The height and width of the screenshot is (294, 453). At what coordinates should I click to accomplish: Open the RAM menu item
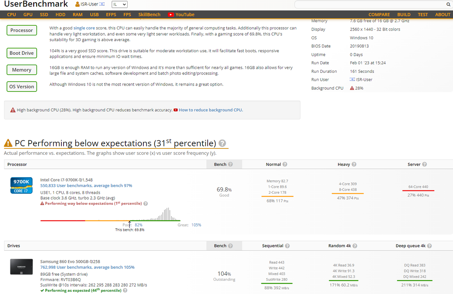pos(78,15)
